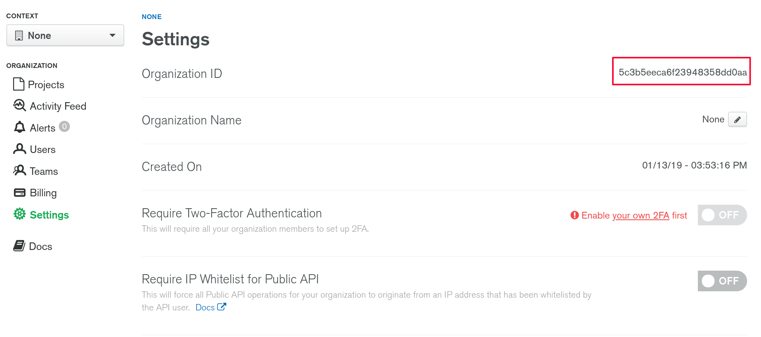Click the Docs book icon
The width and height of the screenshot is (761, 337).
(19, 246)
